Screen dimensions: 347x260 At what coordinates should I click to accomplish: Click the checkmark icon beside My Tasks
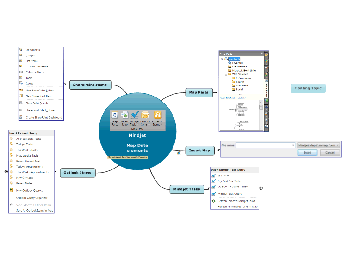pos(214,175)
